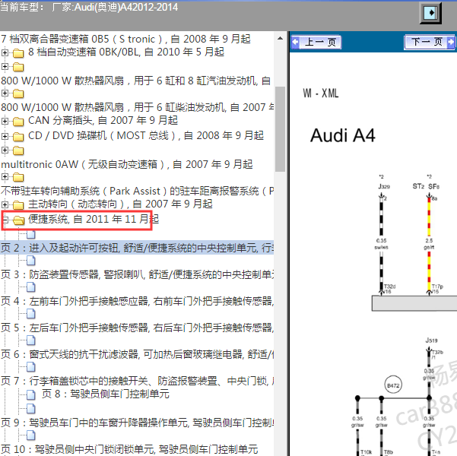Go to previous page with 上一页
The image size is (457, 456).
click(x=316, y=43)
